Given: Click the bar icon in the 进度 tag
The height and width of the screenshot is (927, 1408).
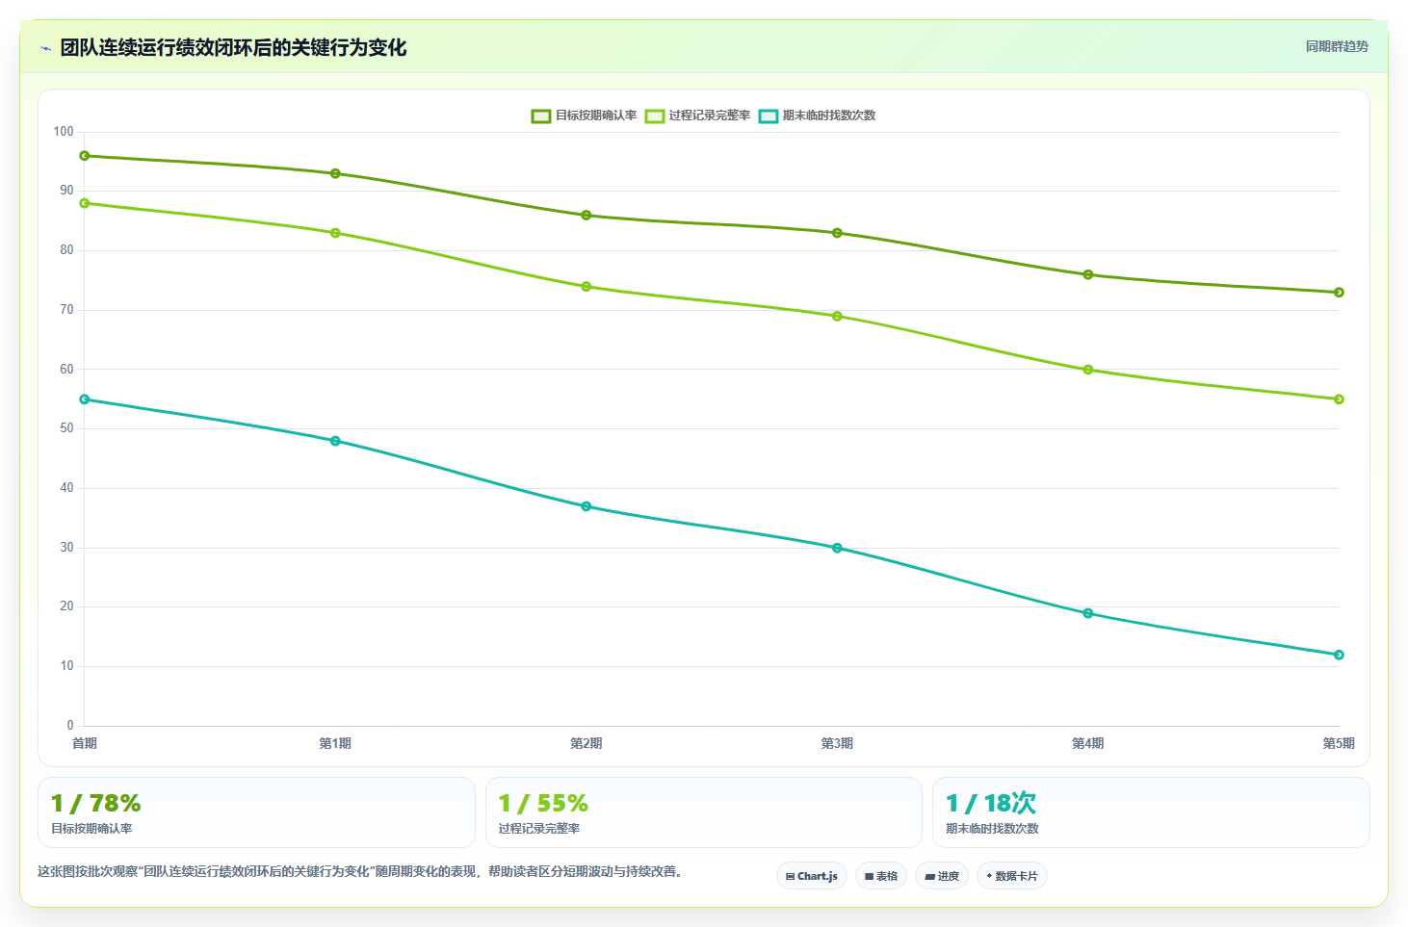Looking at the screenshot, I should (929, 877).
